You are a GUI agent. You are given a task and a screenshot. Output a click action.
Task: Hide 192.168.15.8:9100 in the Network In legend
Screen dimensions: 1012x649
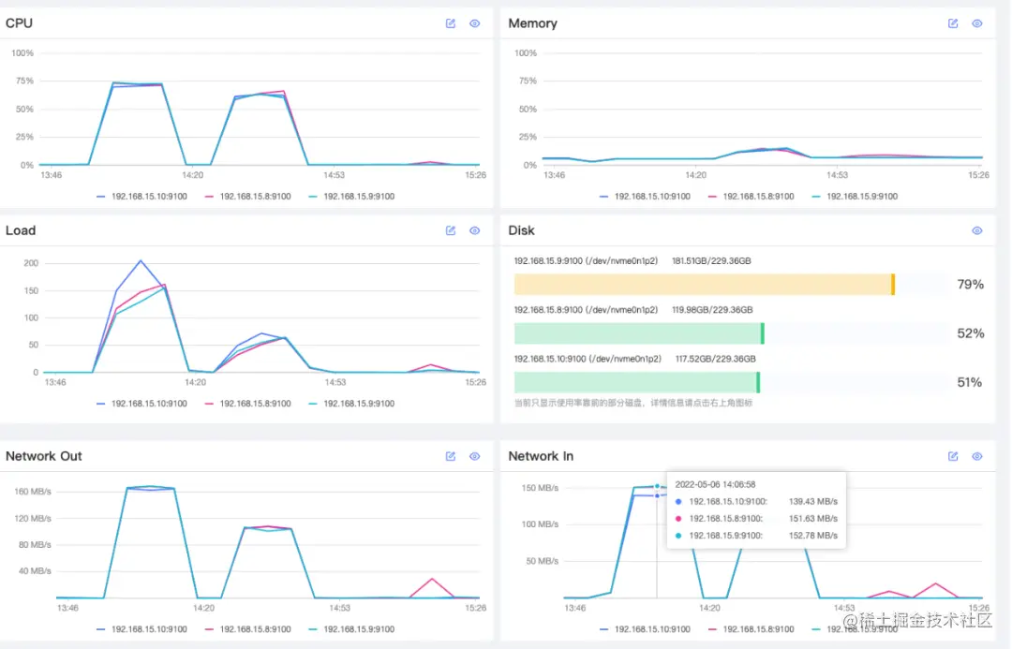(x=752, y=628)
